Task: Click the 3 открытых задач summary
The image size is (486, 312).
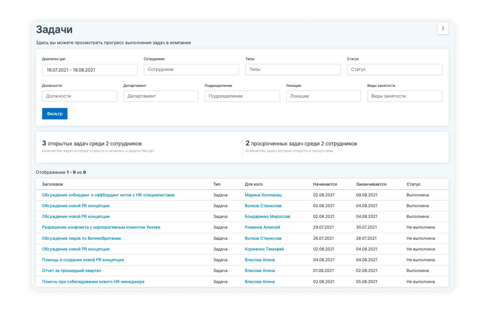Action: point(92,144)
